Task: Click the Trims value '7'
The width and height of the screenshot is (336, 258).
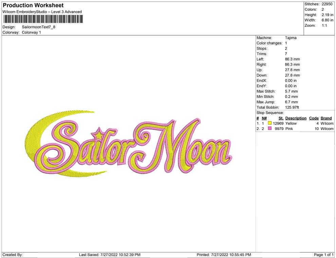Action: pyautogui.click(x=286, y=54)
